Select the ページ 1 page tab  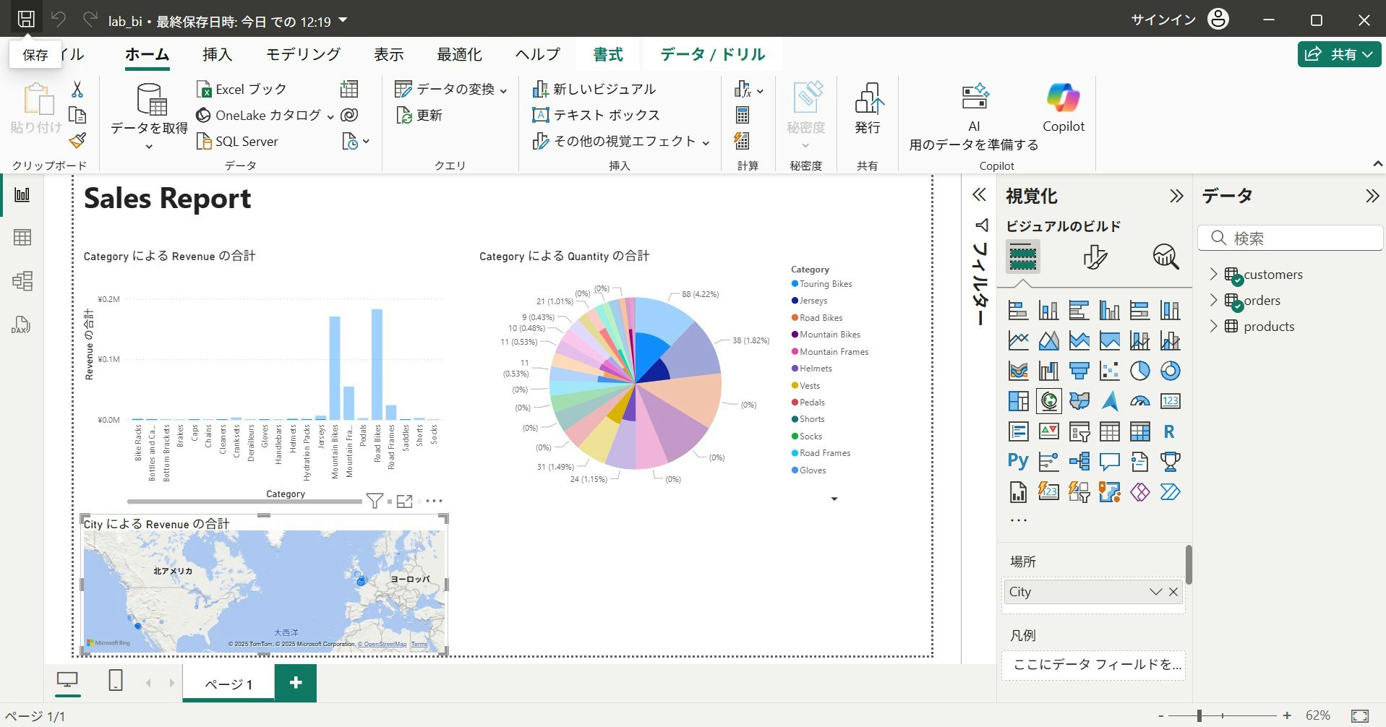coord(228,683)
